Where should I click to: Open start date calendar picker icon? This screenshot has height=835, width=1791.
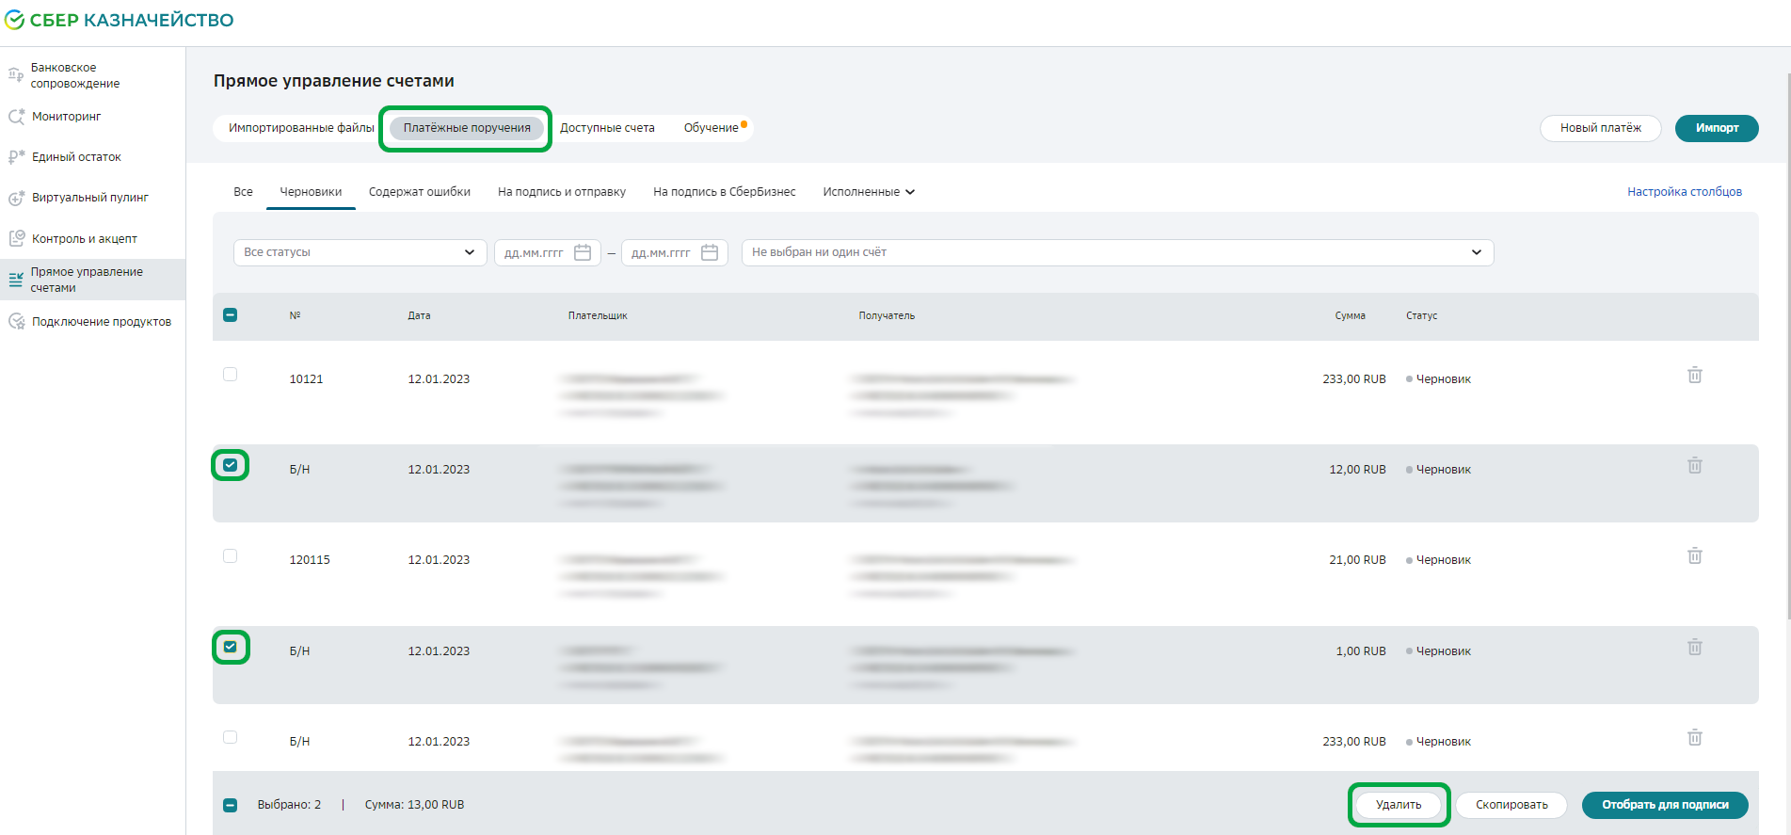[583, 252]
